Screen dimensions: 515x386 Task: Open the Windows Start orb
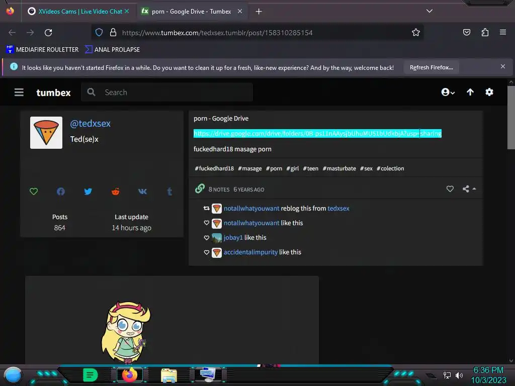point(13,375)
